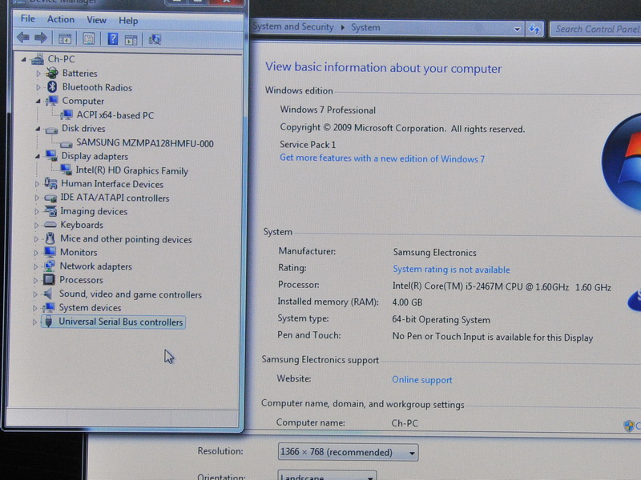Select Intel(R) HD Graphics Family adapter
Image resolution: width=641 pixels, height=480 pixels.
131,170
